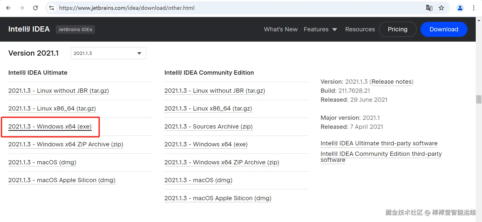Click the JetBrains IDEs badge
Screen dimensions: 482x222
pos(75,29)
